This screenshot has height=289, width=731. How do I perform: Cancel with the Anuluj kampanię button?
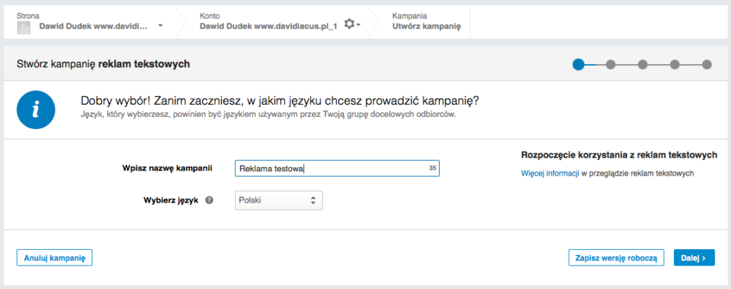[x=54, y=258]
